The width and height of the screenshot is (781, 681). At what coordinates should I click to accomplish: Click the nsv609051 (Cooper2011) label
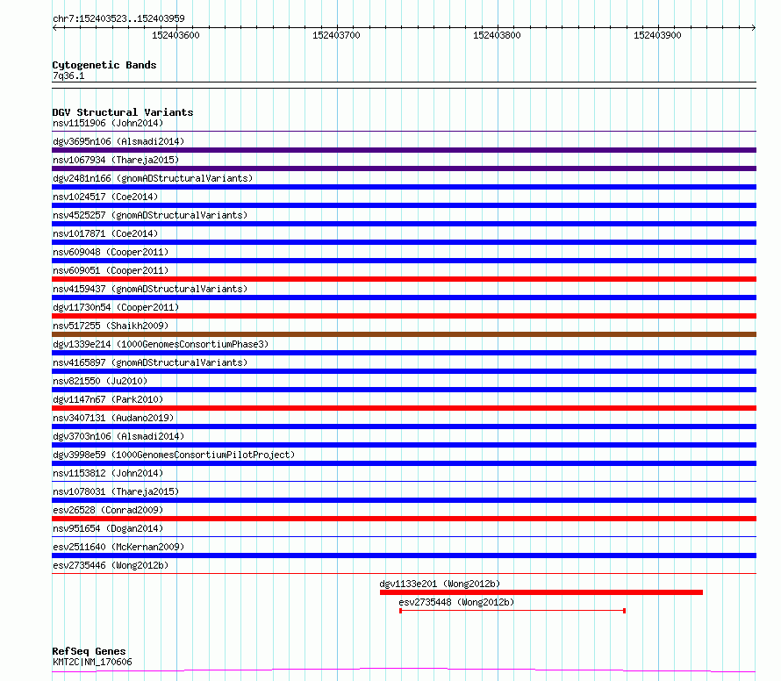(111, 270)
